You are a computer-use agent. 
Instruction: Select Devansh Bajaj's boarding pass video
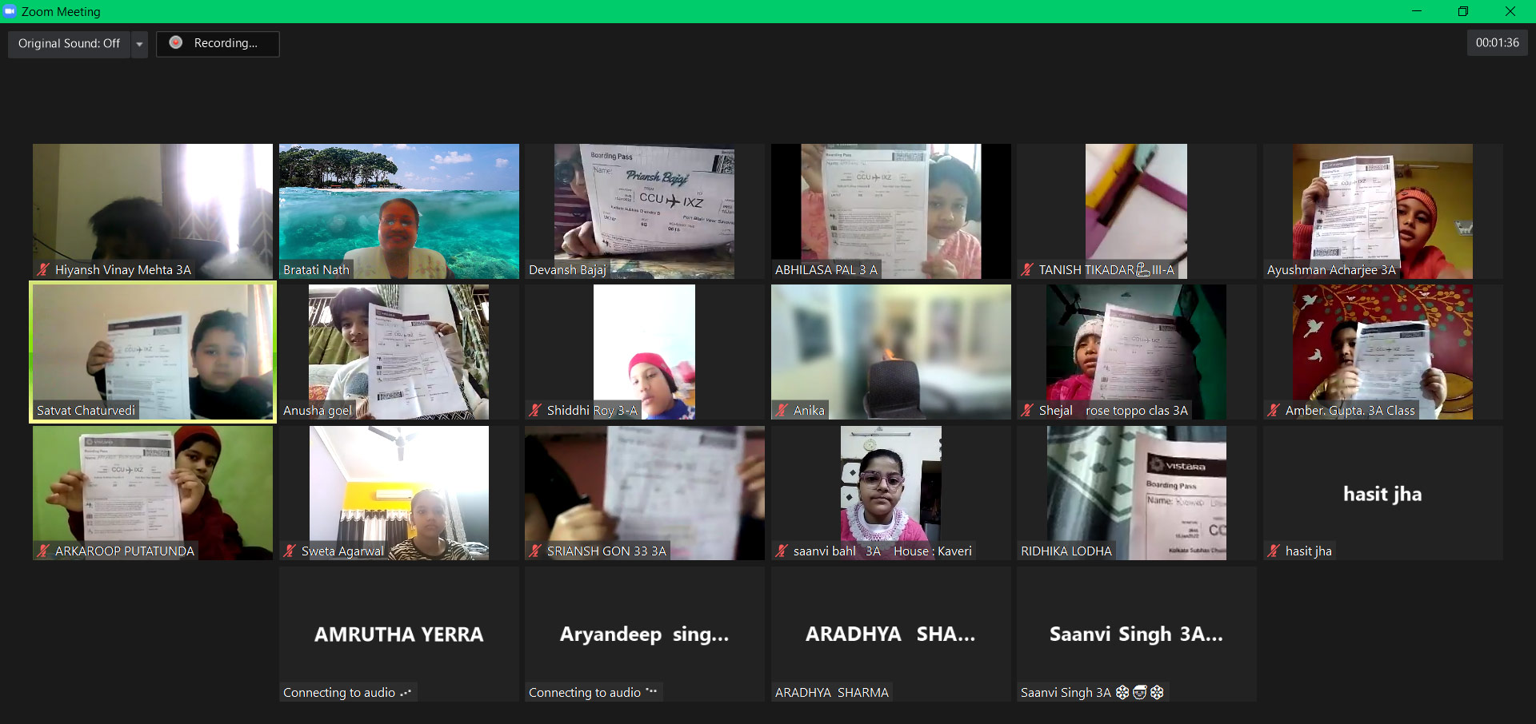pyautogui.click(x=644, y=211)
